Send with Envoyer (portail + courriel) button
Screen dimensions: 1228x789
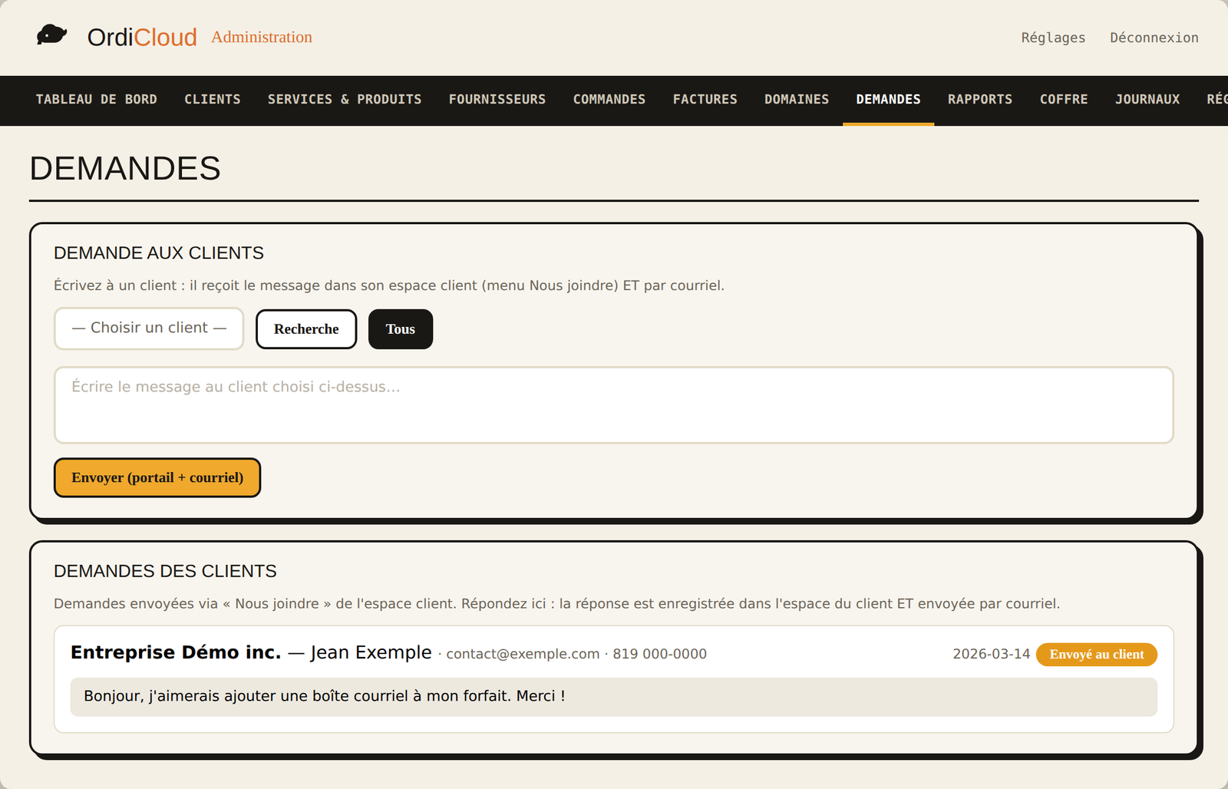pos(157,477)
